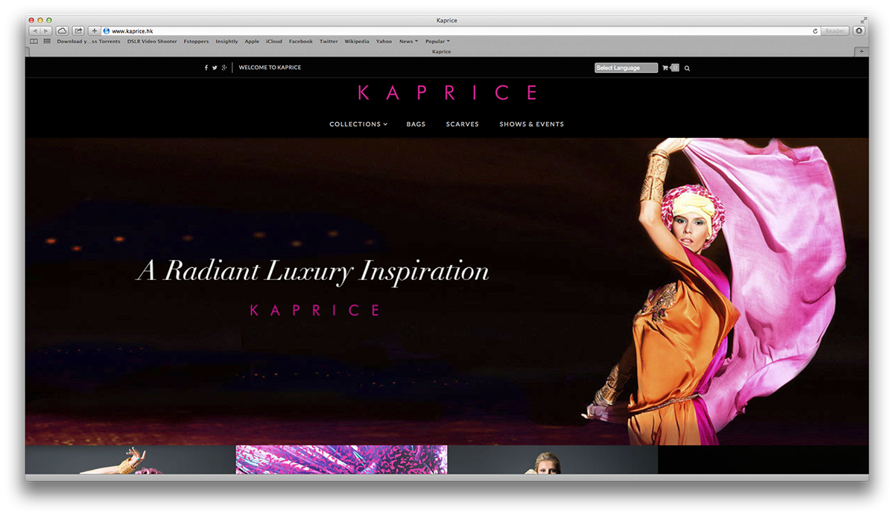
Task: Open the Downloads button in the toolbar
Action: pos(860,31)
